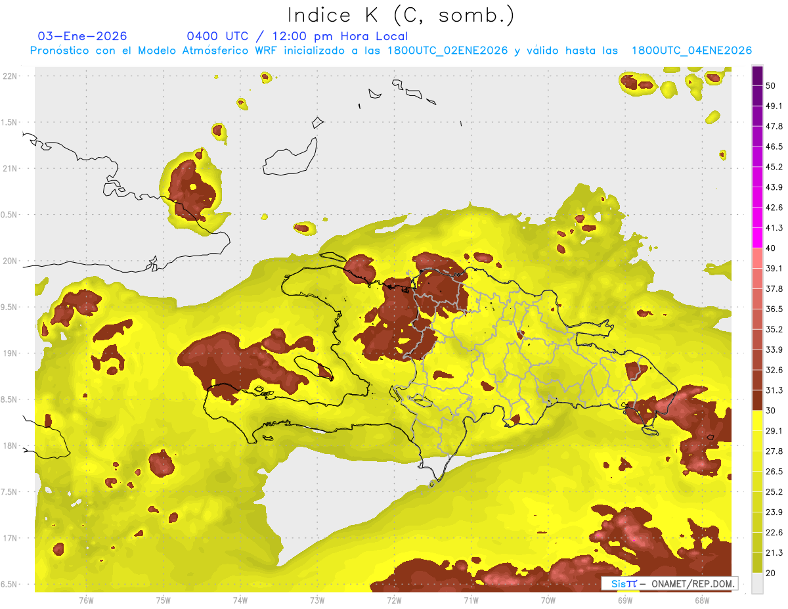This screenshot has height=609, width=788.
Task: Click the colorbar value "23.9"
Action: pos(774,512)
